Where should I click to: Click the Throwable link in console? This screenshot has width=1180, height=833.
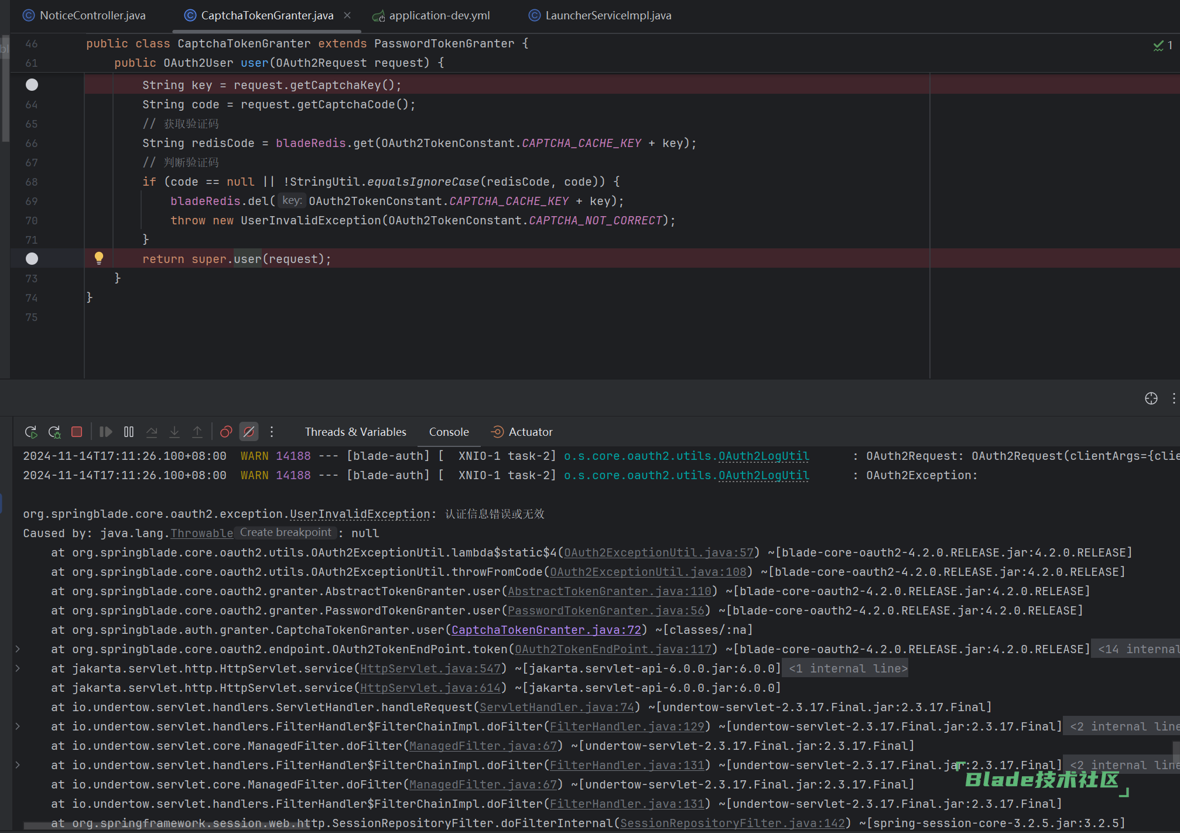[x=202, y=533]
